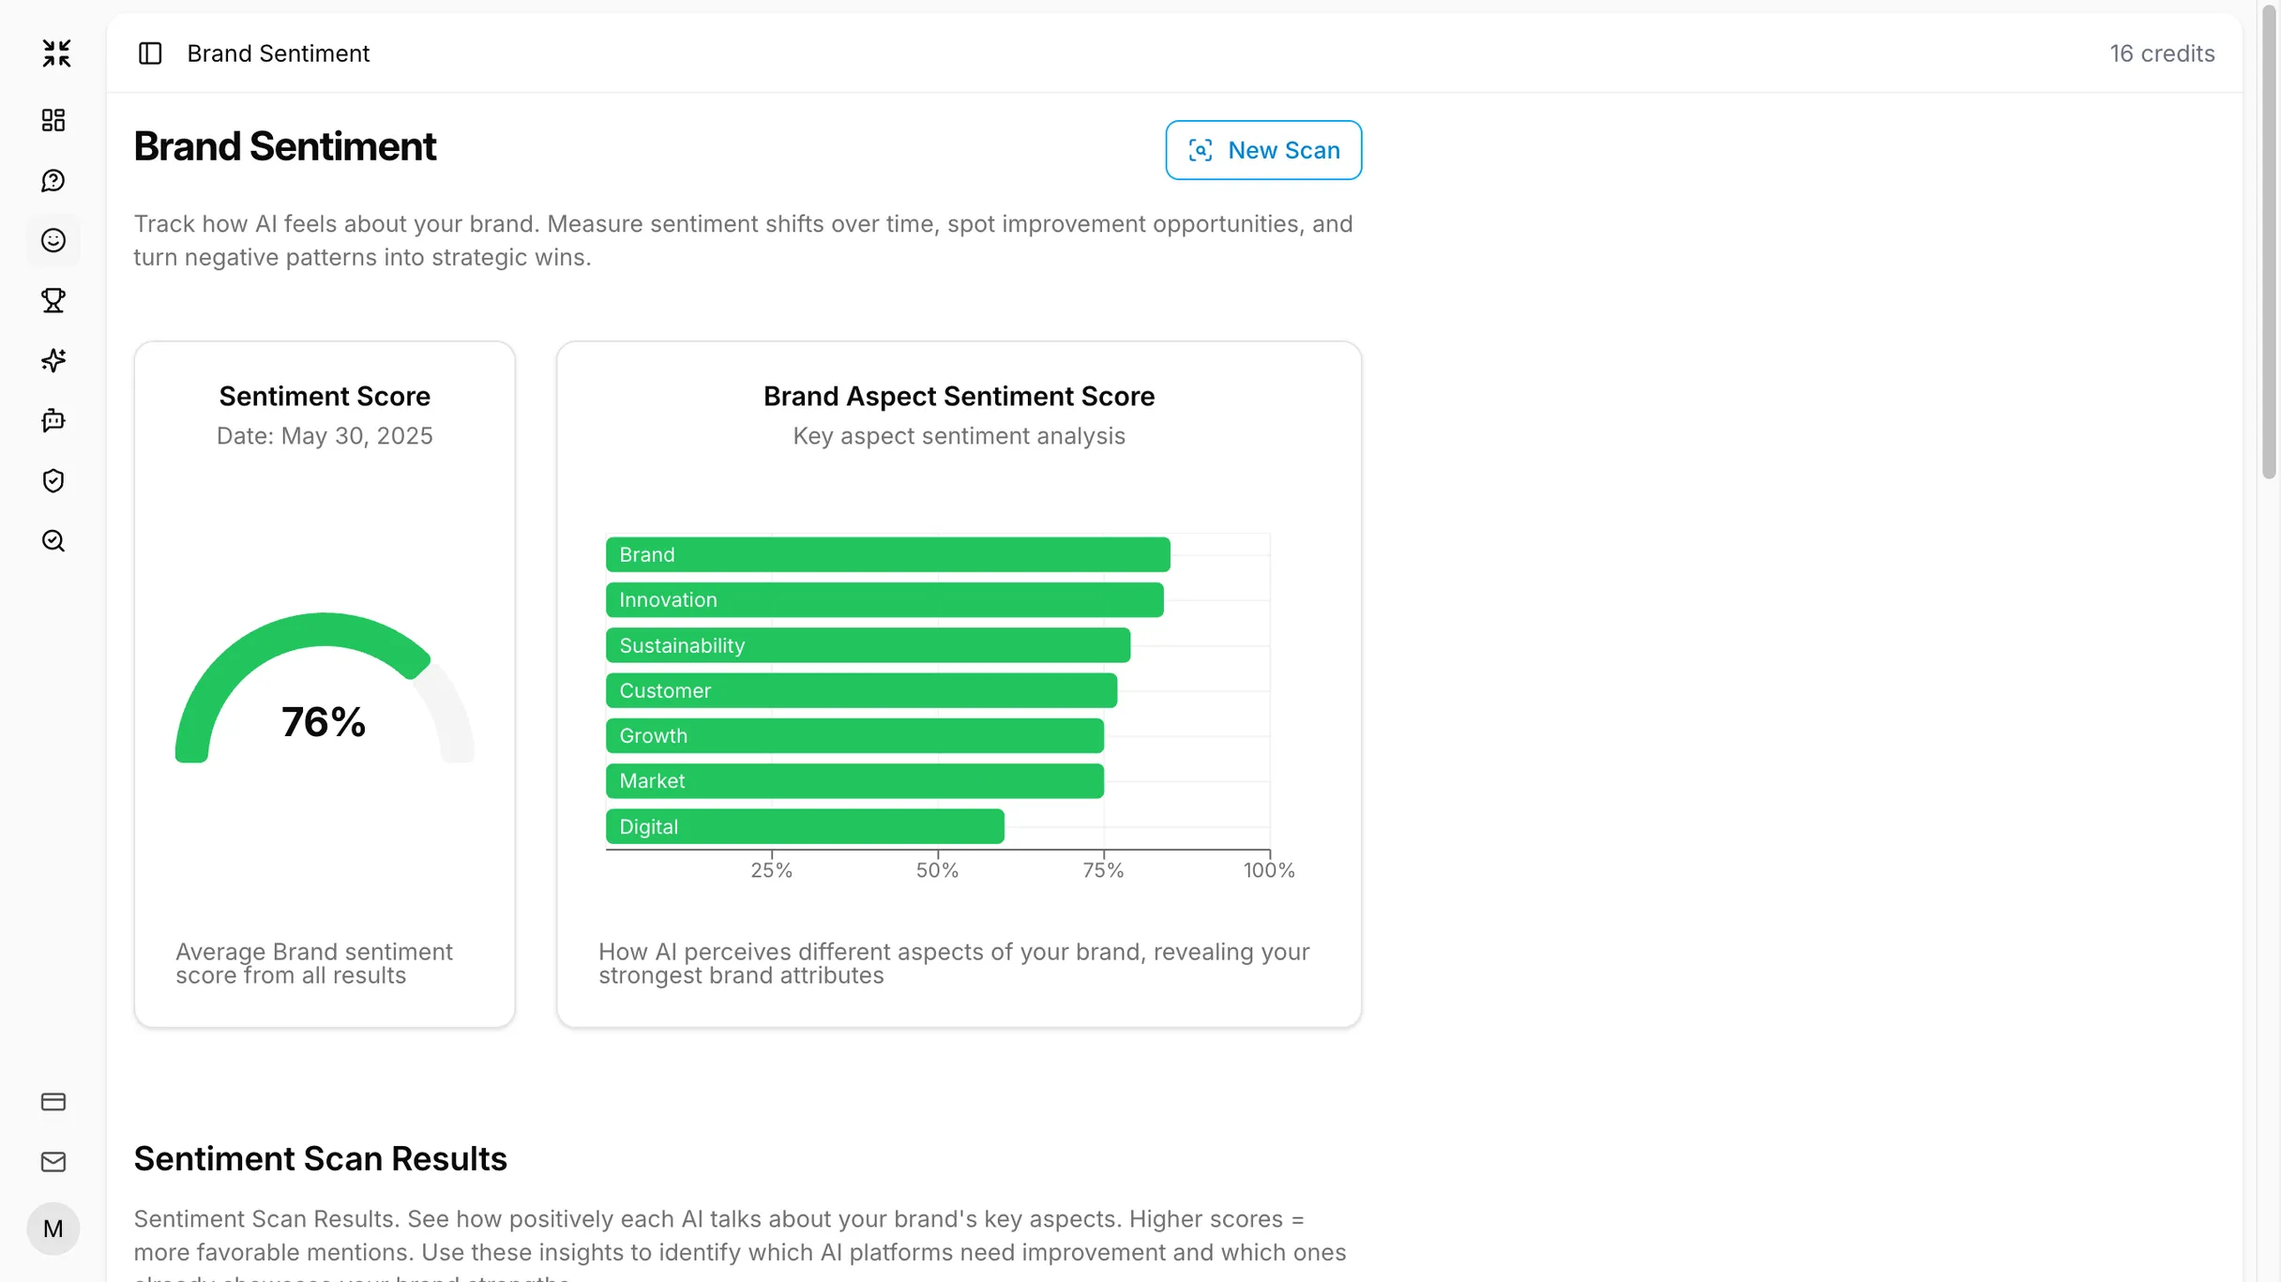Open the dashboard grid view
2281x1282 pixels.
pos(53,120)
